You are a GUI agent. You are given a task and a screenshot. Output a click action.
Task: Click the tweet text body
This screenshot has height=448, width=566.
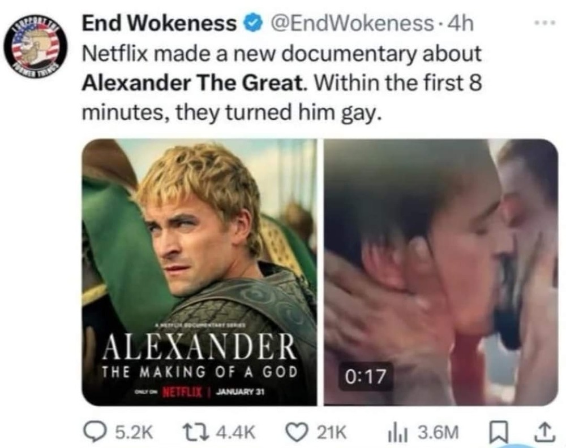click(282, 82)
